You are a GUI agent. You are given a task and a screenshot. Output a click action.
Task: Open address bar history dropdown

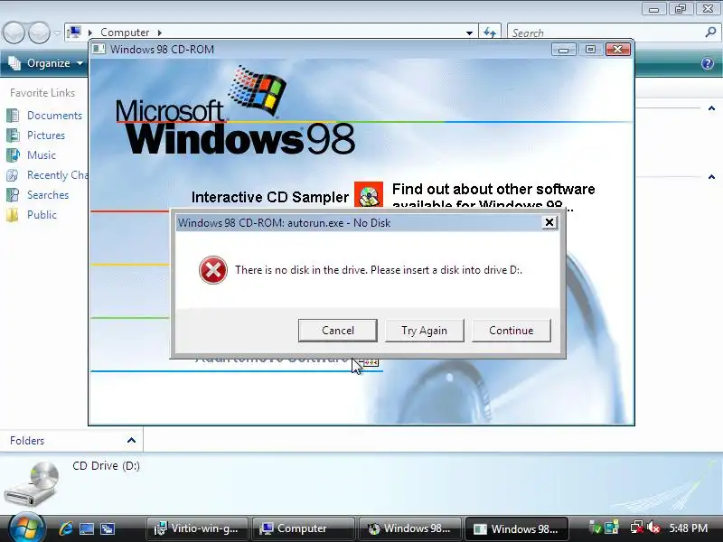coord(469,33)
